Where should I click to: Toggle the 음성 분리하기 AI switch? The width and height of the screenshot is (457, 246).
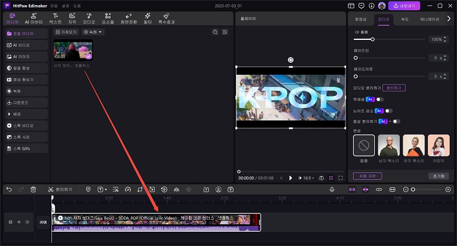click(396, 122)
